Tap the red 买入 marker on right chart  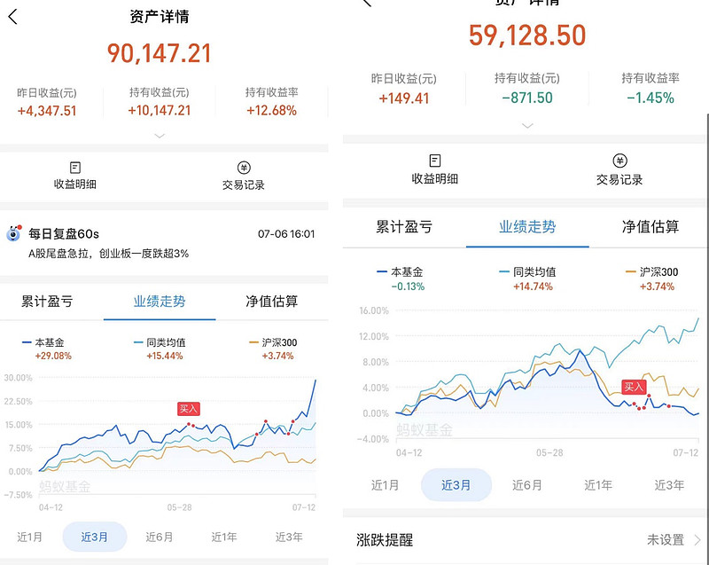[x=634, y=387]
